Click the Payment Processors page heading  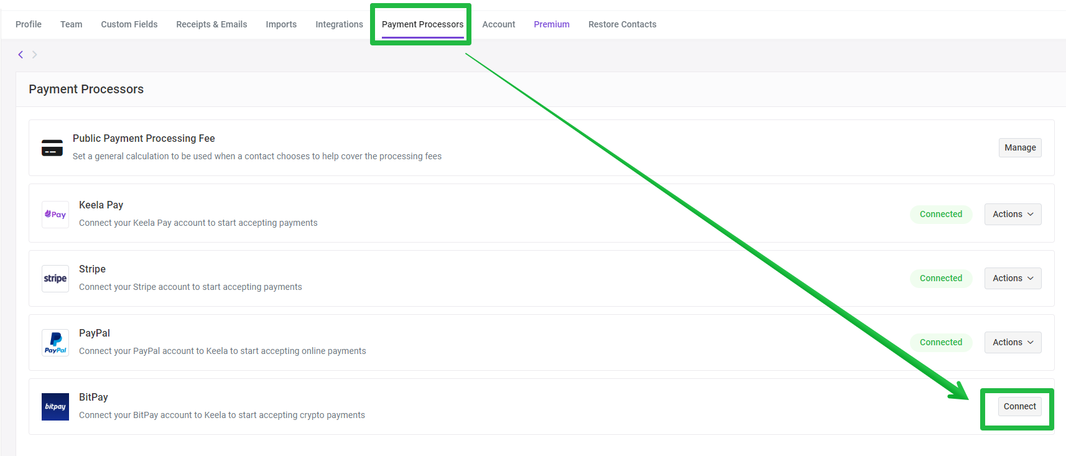[x=86, y=89]
